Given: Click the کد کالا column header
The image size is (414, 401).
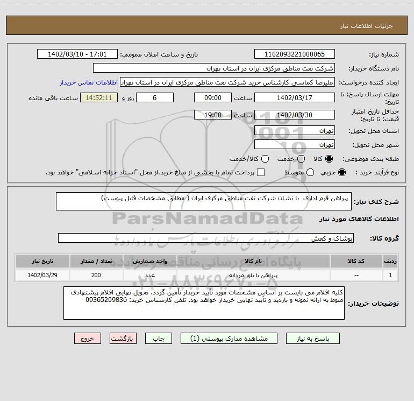Looking at the screenshot, I should pyautogui.click(x=356, y=261).
